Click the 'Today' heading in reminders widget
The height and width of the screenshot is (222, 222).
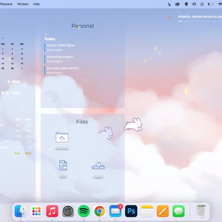(50, 39)
